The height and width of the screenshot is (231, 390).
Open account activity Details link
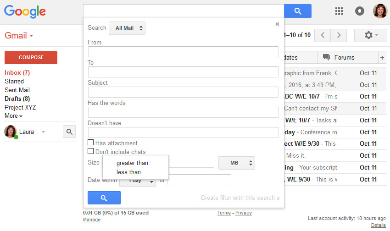(x=379, y=225)
